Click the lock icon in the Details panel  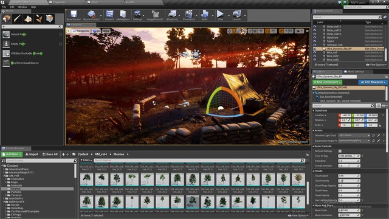click(387, 77)
